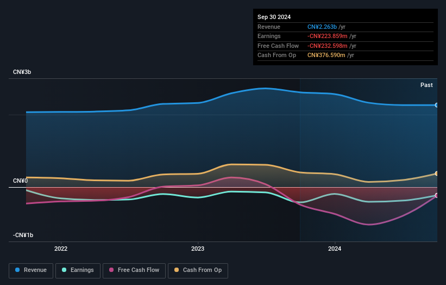The height and width of the screenshot is (285, 446).
Task: Click the blue Revenue endpoint marker
Action: [x=437, y=105]
